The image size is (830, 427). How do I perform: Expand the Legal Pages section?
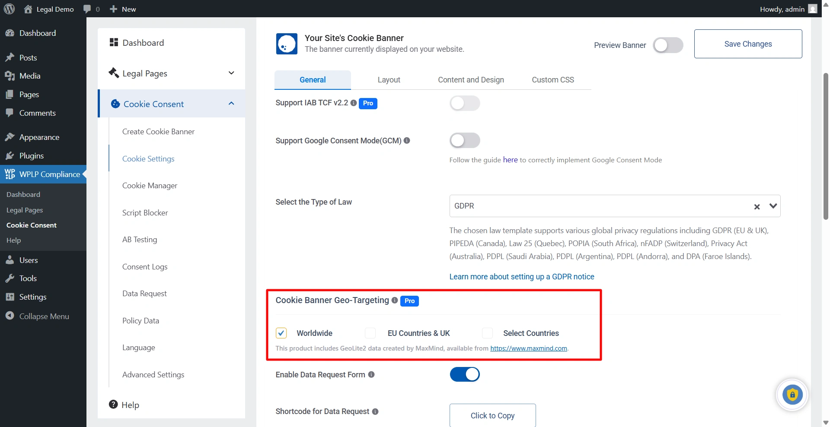tap(231, 73)
